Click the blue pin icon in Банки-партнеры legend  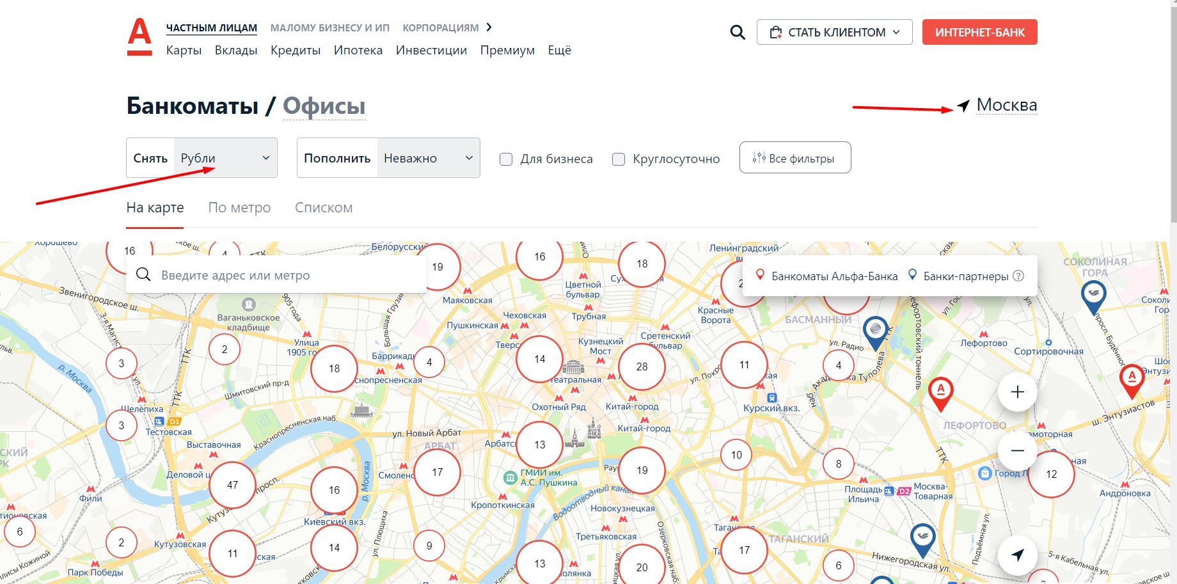click(x=913, y=275)
